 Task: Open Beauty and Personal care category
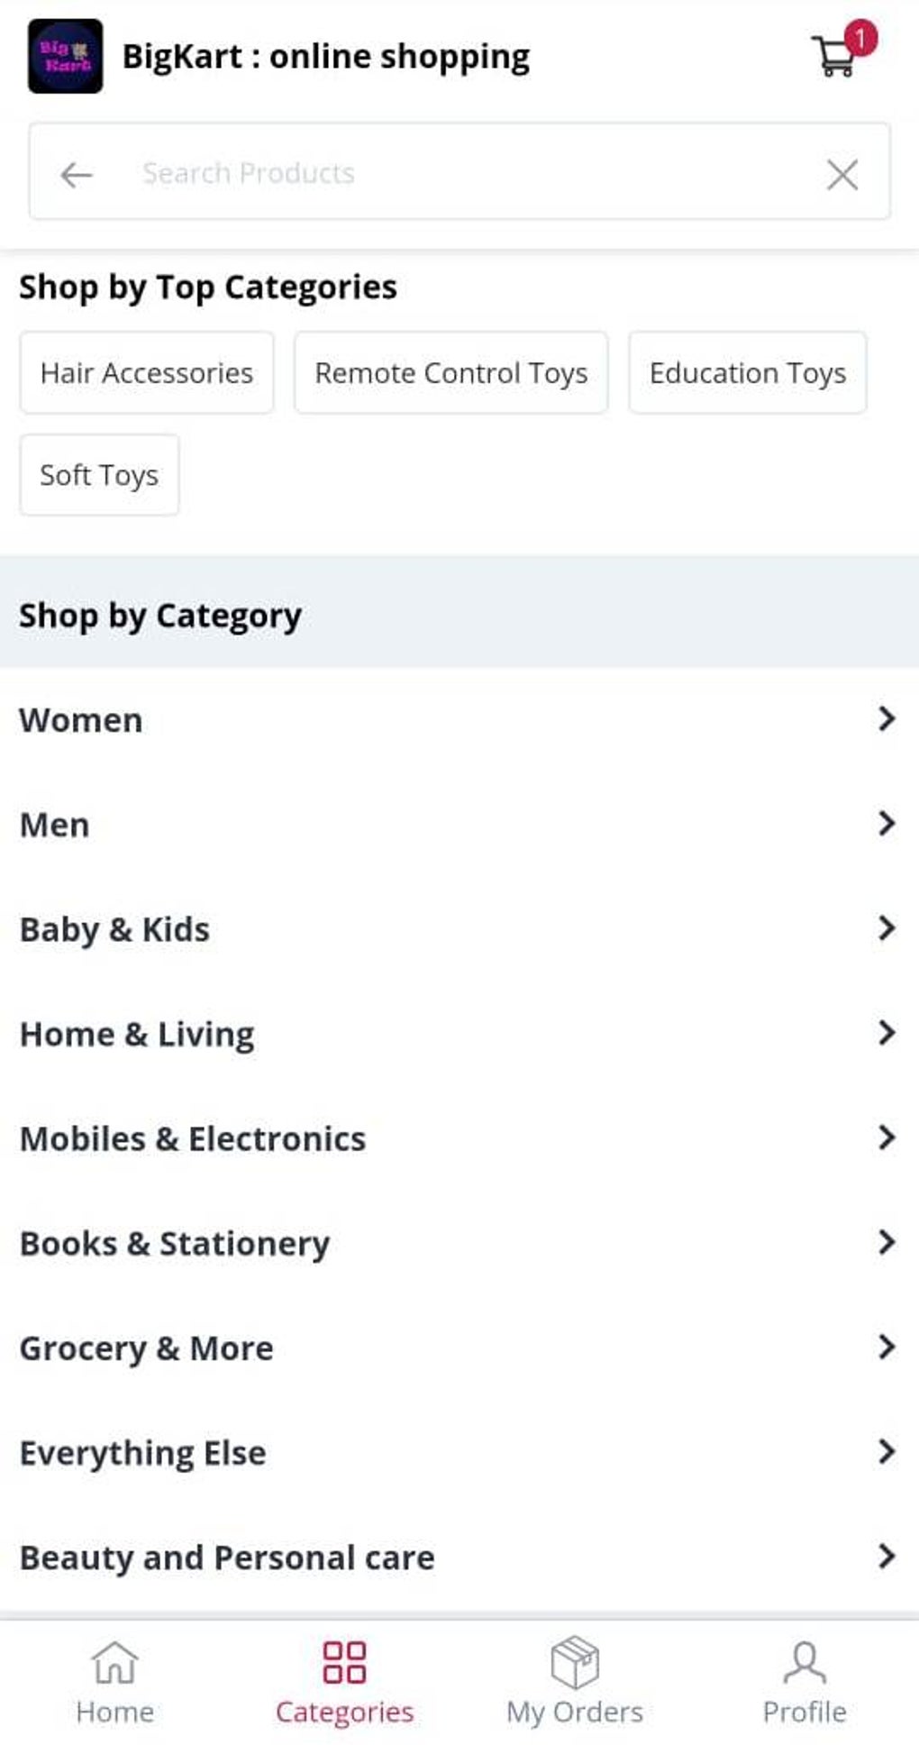coord(227,1558)
